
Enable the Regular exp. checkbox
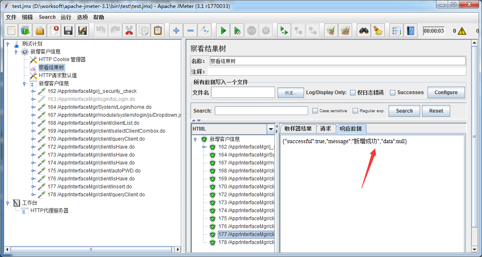click(x=356, y=111)
